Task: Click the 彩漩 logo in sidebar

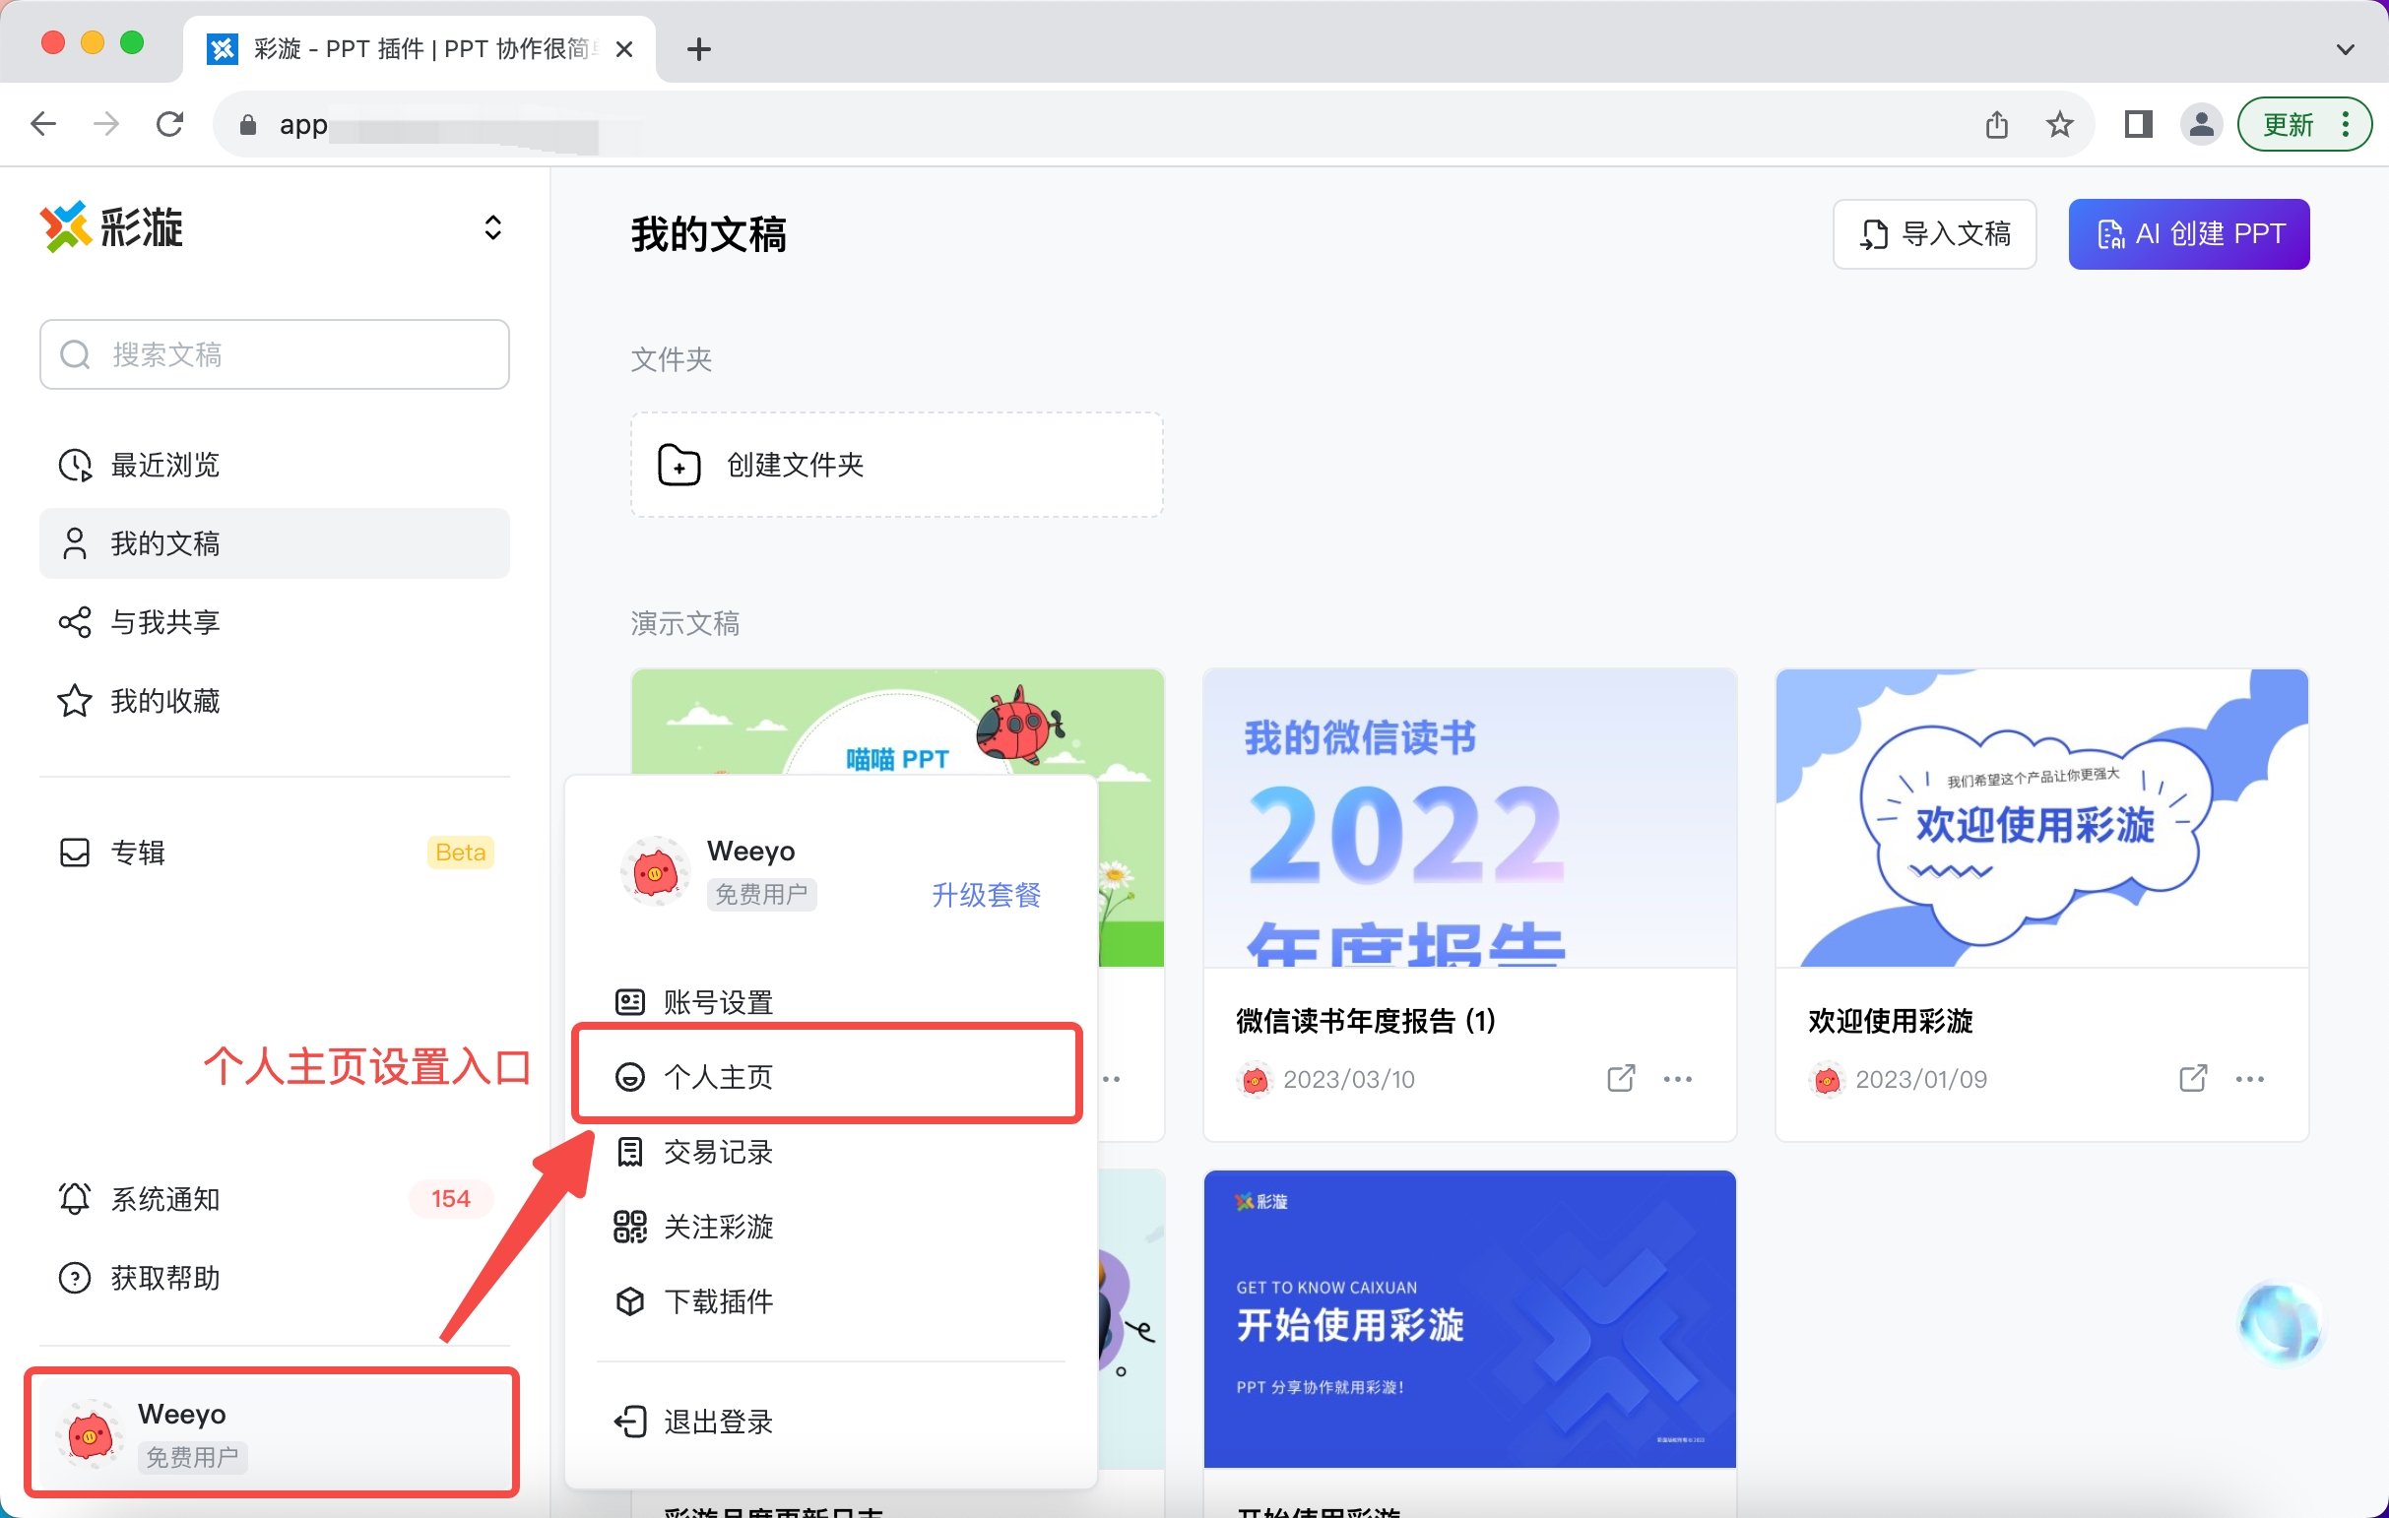Action: [112, 228]
